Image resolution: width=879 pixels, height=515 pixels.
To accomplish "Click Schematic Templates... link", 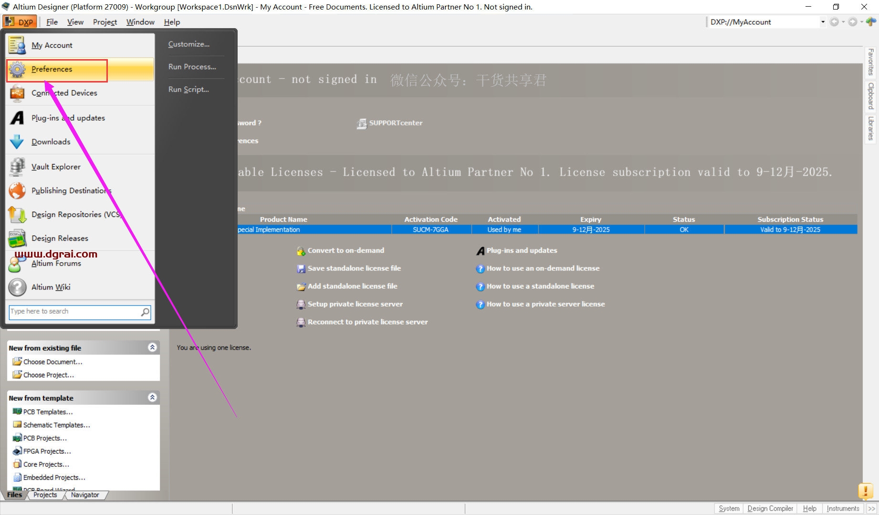I will click(x=56, y=425).
